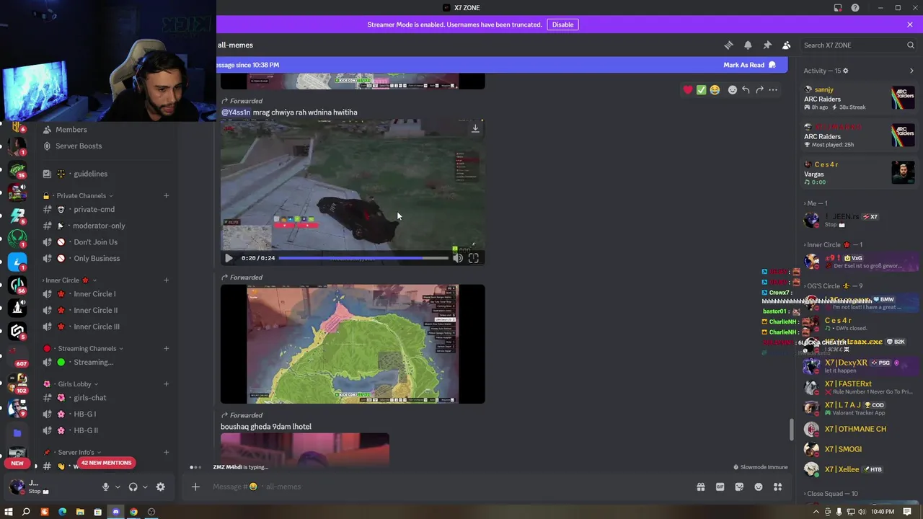
Task: Open the Y4ss1n mention link
Action: pos(236,112)
